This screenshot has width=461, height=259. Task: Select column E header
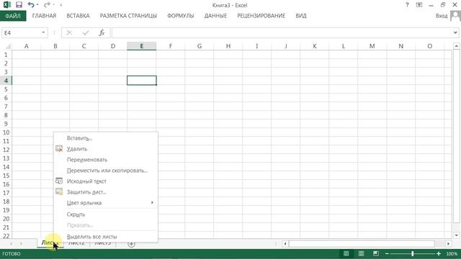point(142,46)
